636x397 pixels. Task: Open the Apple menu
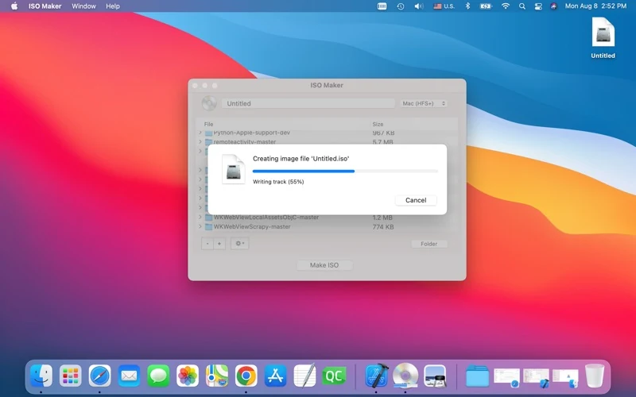click(14, 6)
